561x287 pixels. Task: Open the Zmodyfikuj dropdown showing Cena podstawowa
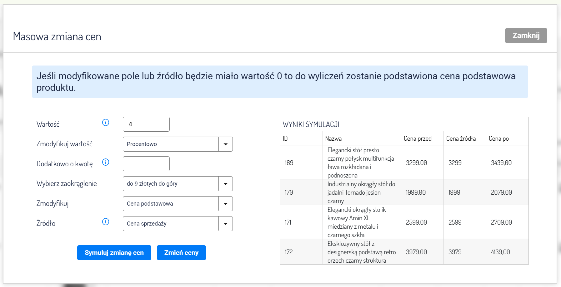(178, 204)
